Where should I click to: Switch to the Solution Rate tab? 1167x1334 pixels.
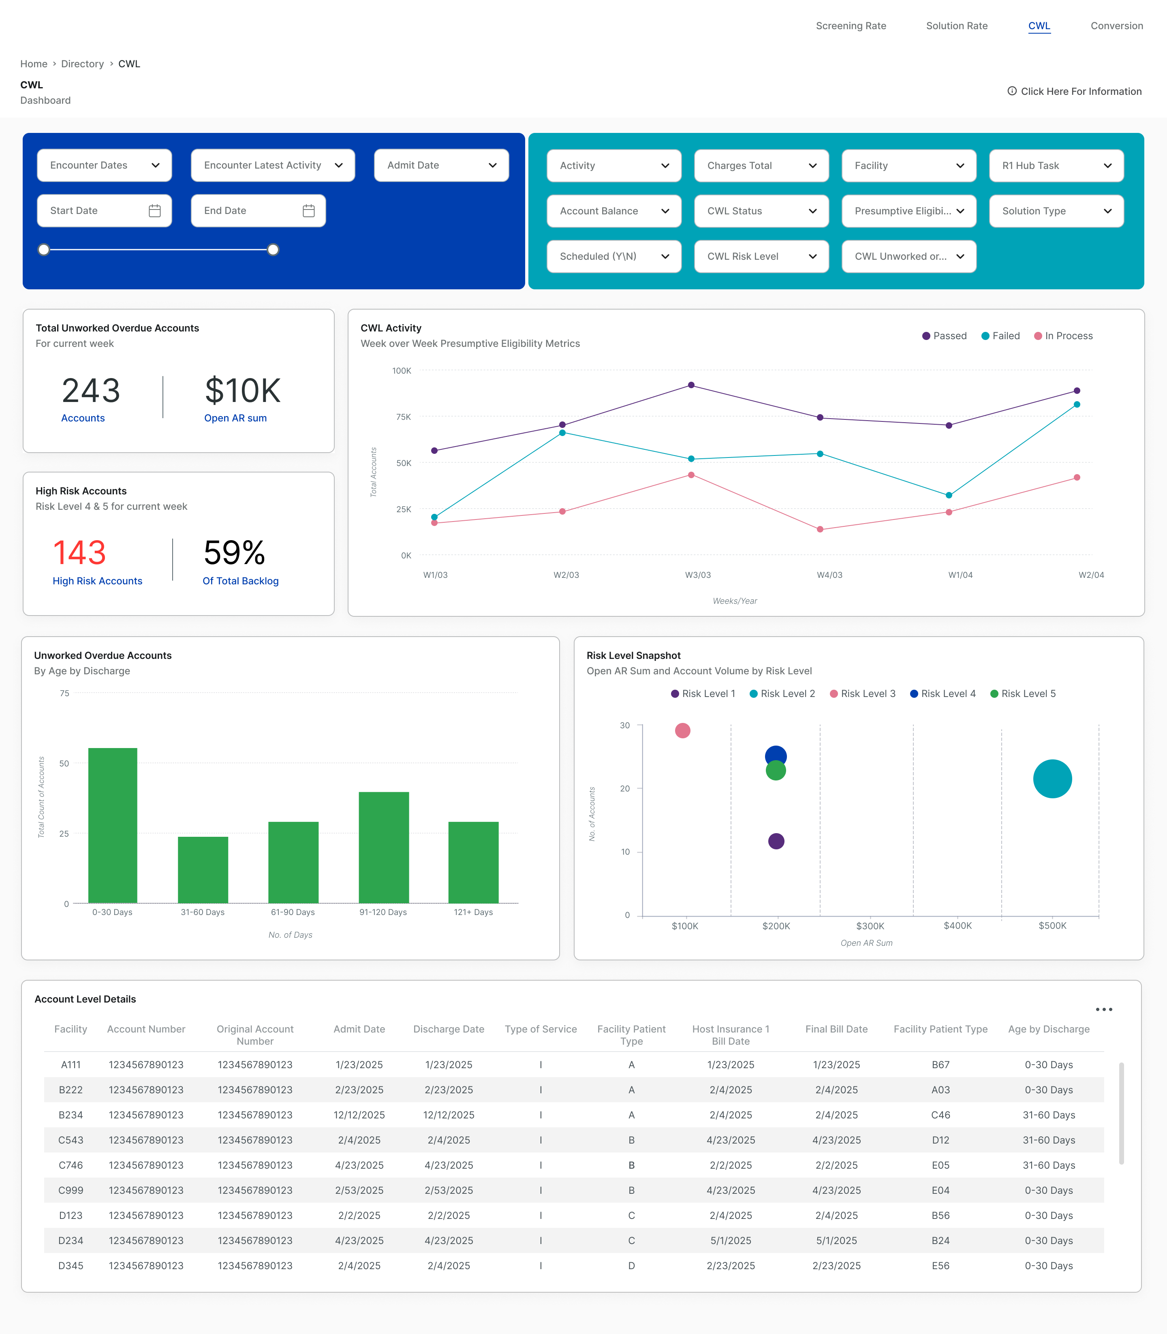point(957,26)
